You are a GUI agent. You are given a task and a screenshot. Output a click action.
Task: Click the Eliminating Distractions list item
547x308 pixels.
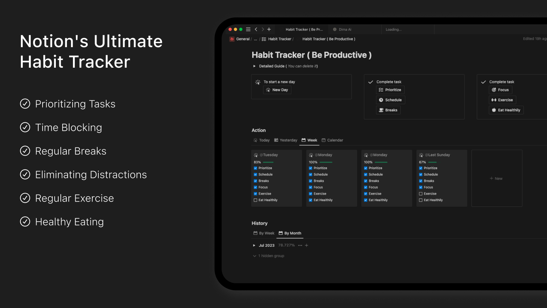point(91,175)
